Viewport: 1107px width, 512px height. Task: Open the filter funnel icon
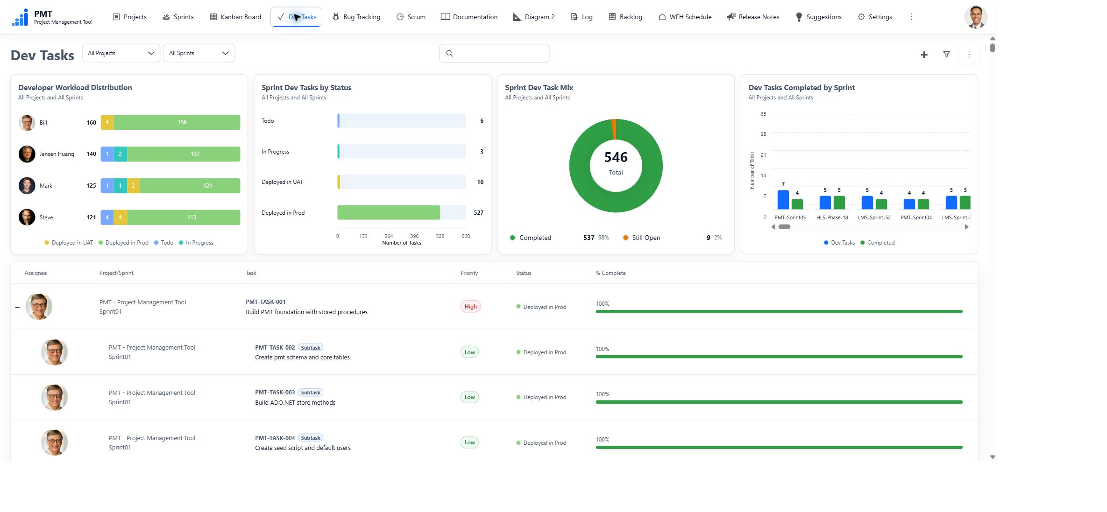tap(946, 55)
